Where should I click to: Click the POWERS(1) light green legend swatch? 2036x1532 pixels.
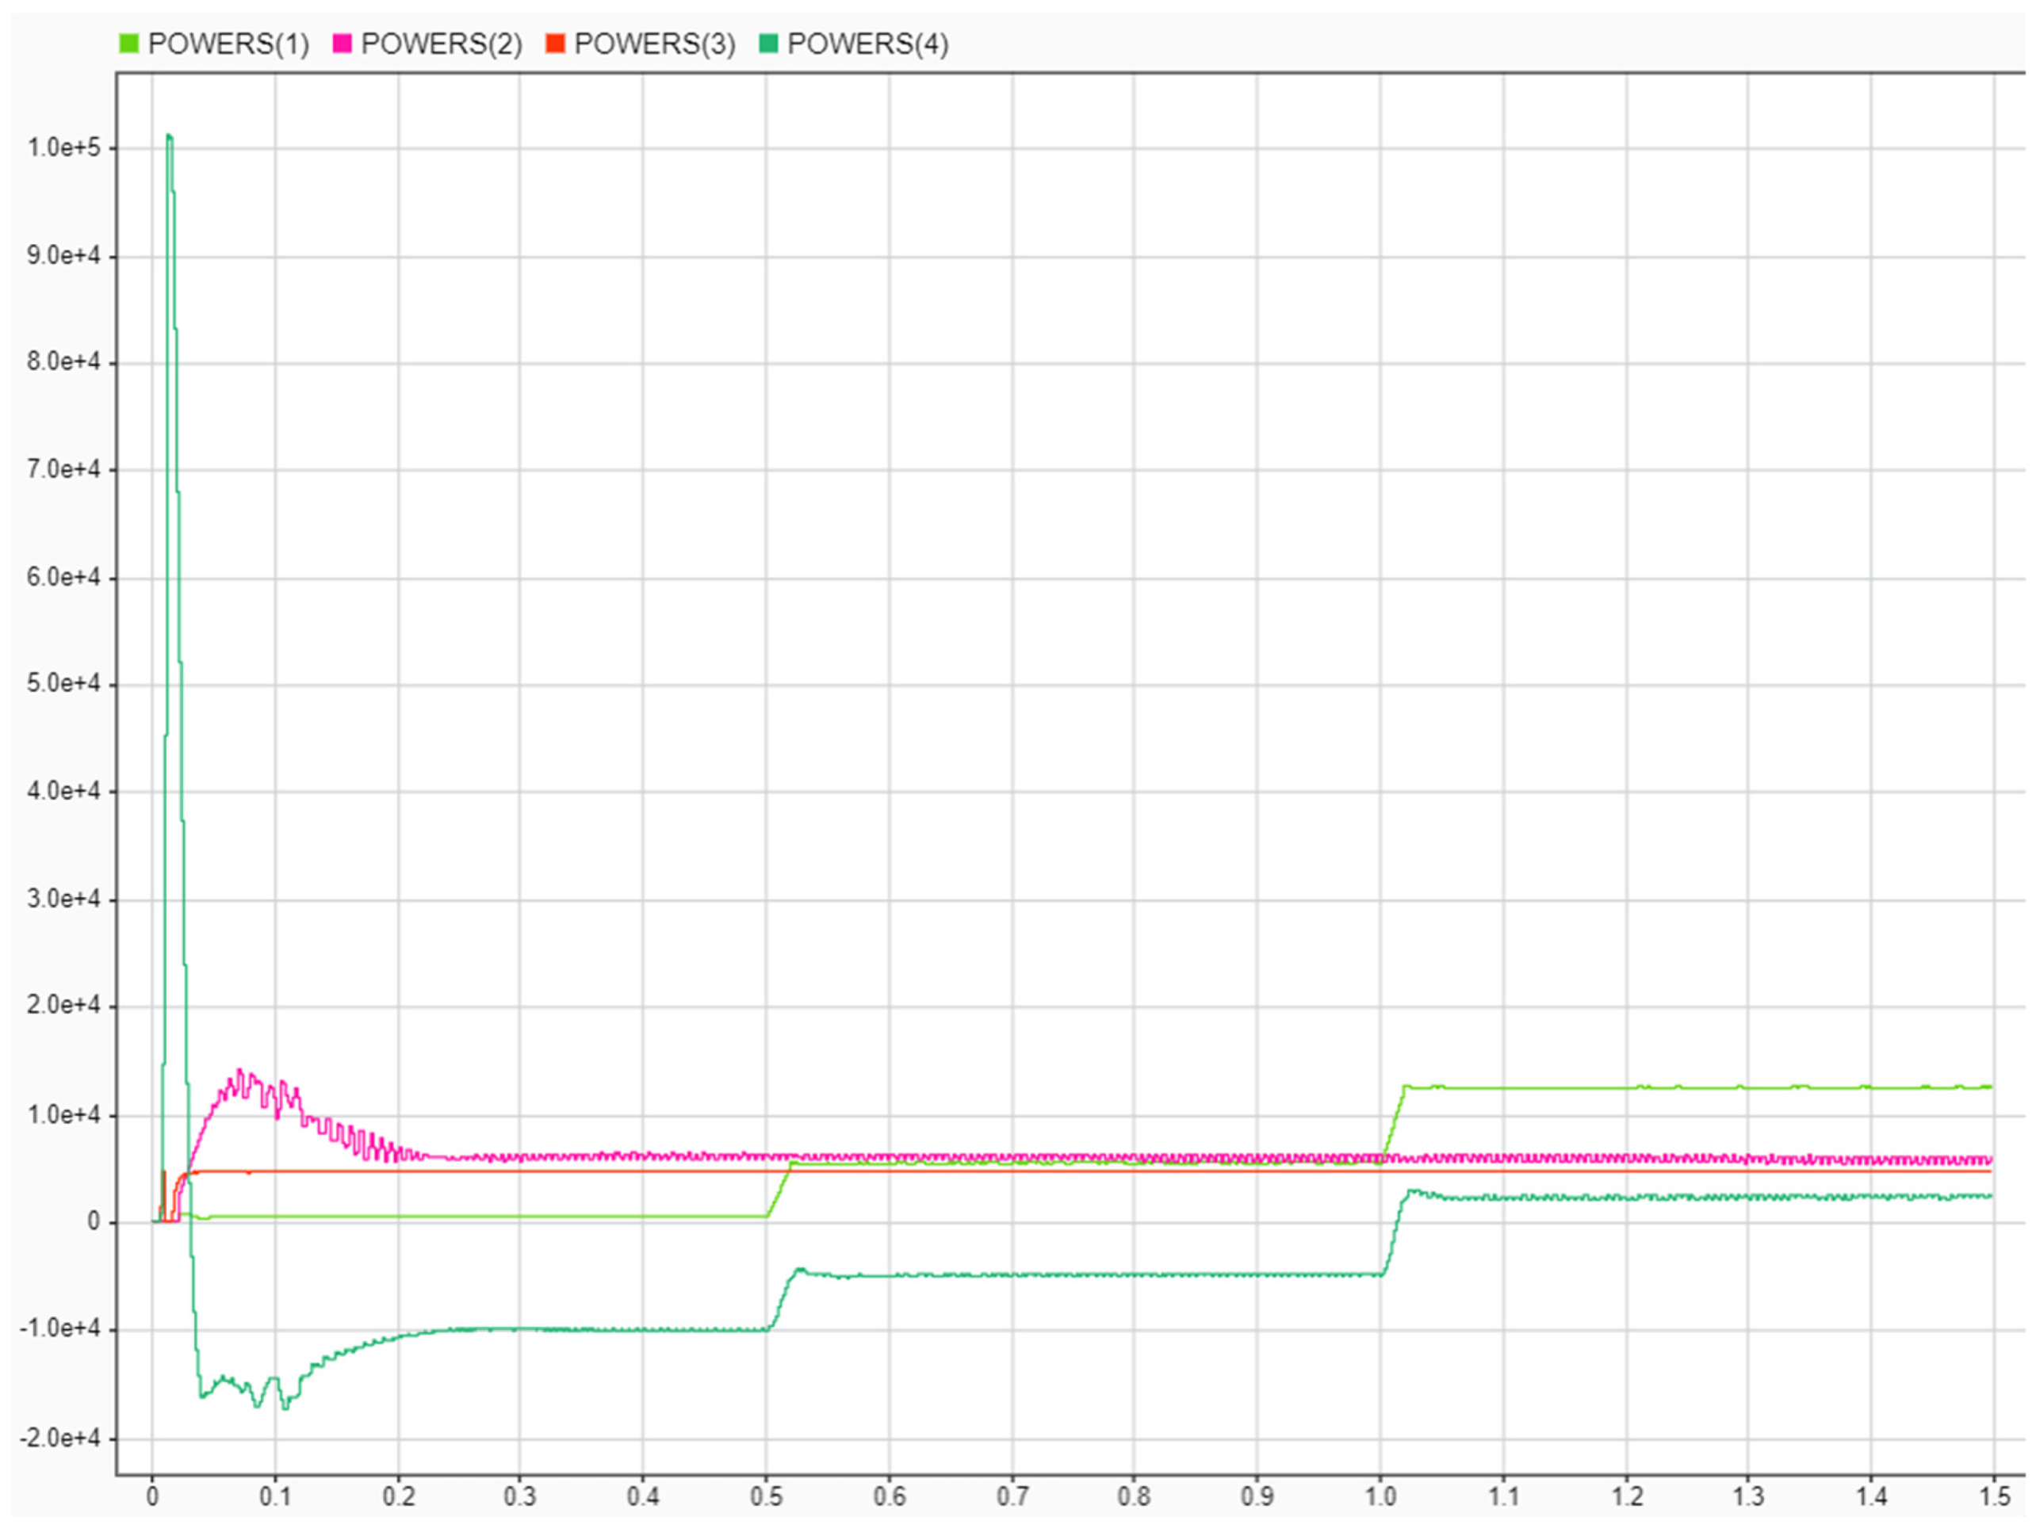tap(129, 44)
